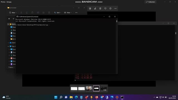Open the View dropdown in File Explorer
Viewport: 178px width, 100px height.
click(68, 12)
